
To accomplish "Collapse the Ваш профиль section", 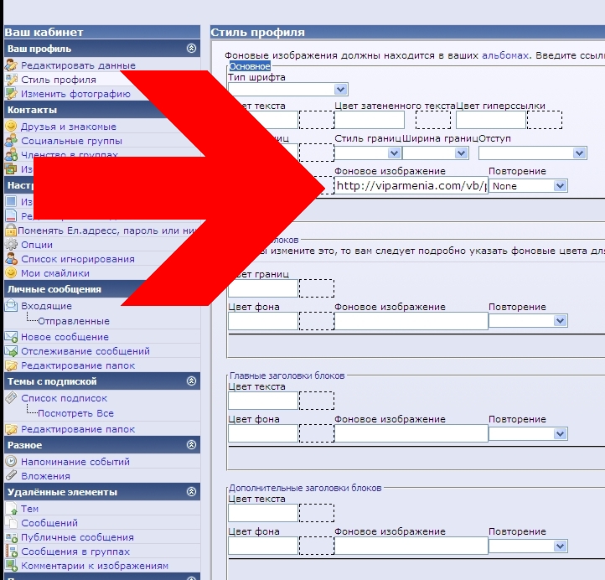I will [192, 49].
